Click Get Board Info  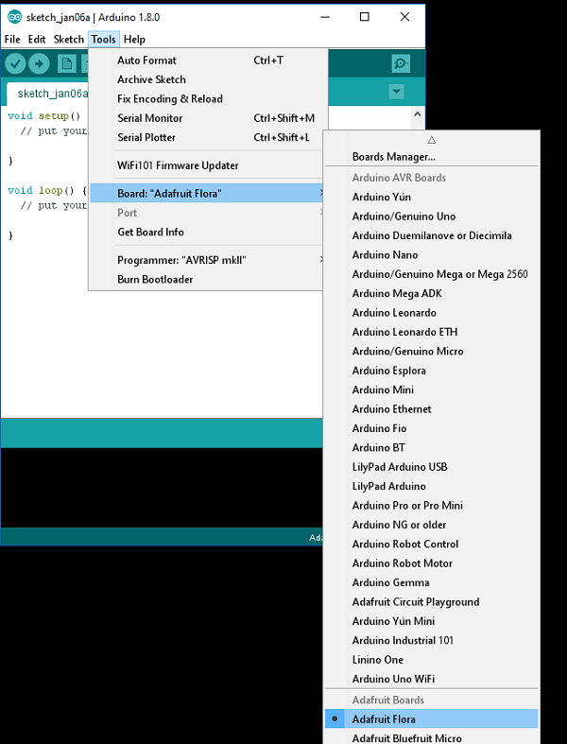[150, 233]
